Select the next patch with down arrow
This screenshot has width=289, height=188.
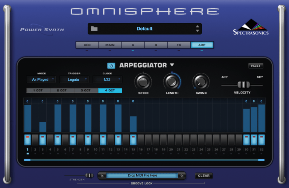198,31
